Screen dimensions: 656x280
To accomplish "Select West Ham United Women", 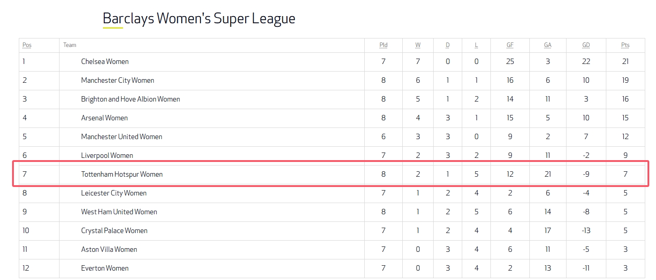I will point(119,212).
